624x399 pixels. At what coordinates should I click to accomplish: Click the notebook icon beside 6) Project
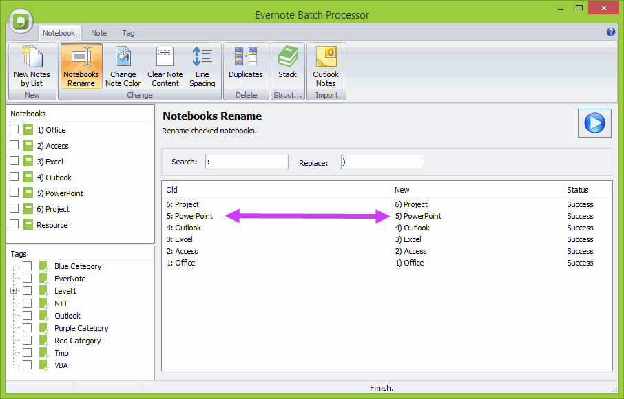coord(28,208)
